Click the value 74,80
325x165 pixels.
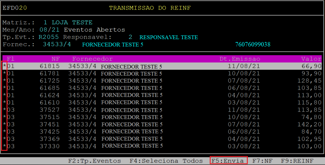tap(311, 117)
